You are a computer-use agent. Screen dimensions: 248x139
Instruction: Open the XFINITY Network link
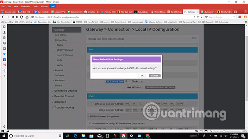click(x=65, y=50)
